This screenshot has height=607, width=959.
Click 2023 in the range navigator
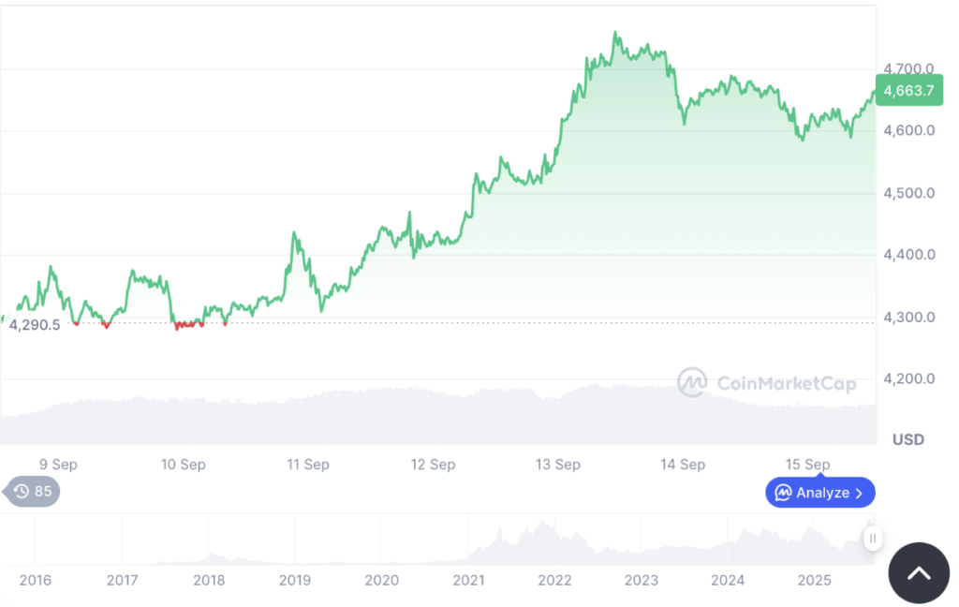[x=642, y=580]
